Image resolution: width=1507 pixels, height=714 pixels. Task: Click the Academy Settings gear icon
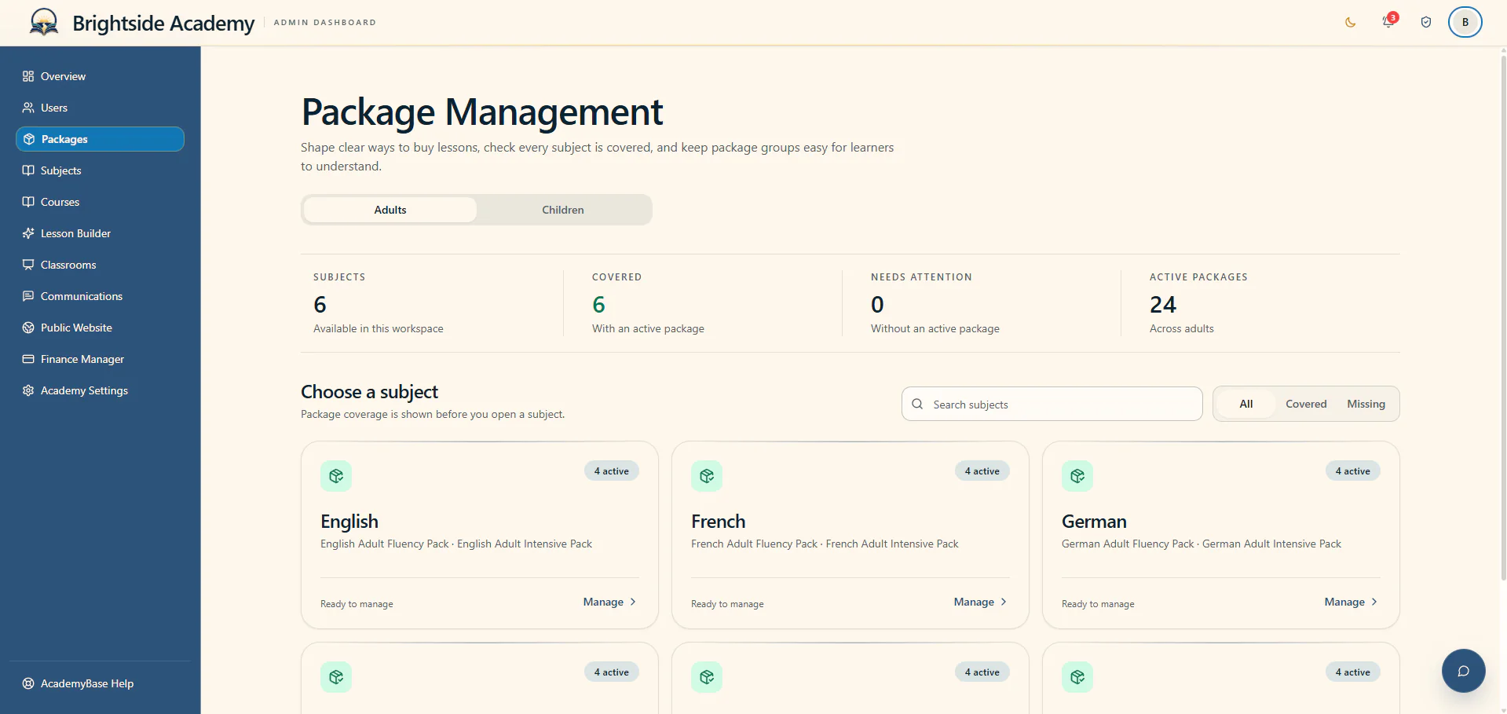pos(28,390)
